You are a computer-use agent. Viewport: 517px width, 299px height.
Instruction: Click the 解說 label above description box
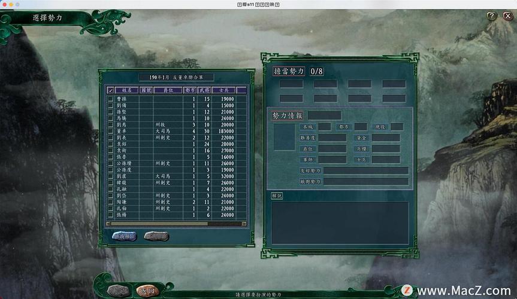(277, 196)
